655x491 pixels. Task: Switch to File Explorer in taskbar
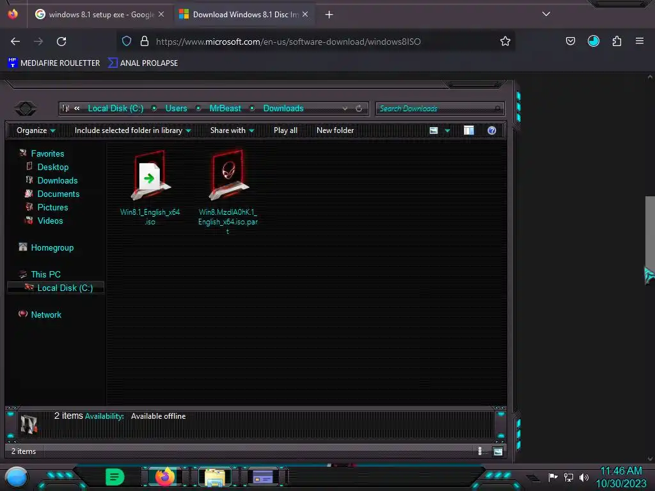215,477
